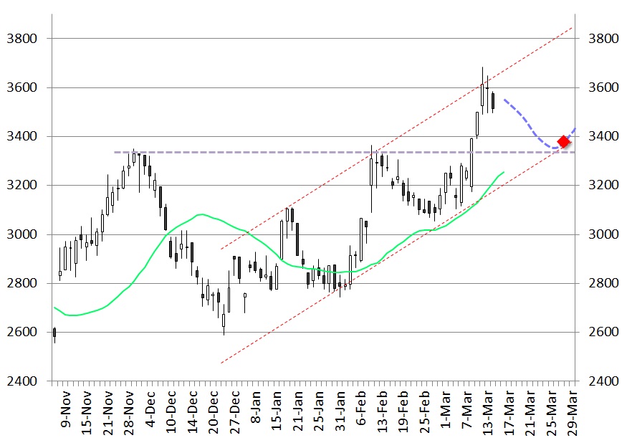Select the 25-Feb date label
Image resolution: width=632 pixels, height=448 pixels.
coord(425,411)
